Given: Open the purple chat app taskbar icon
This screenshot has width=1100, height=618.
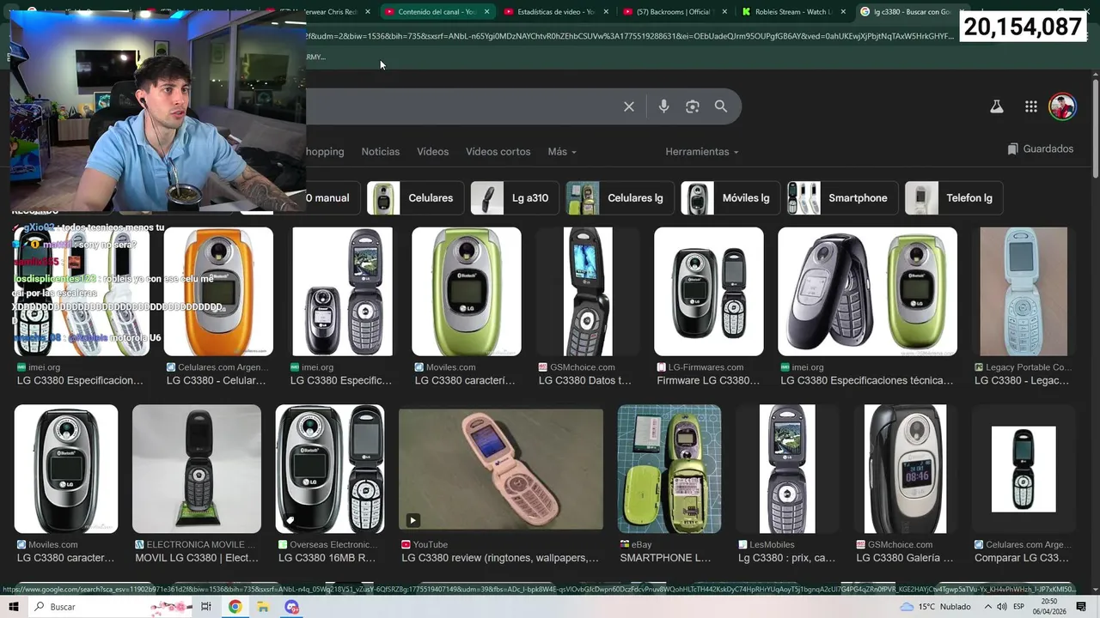Looking at the screenshot, I should point(292,607).
